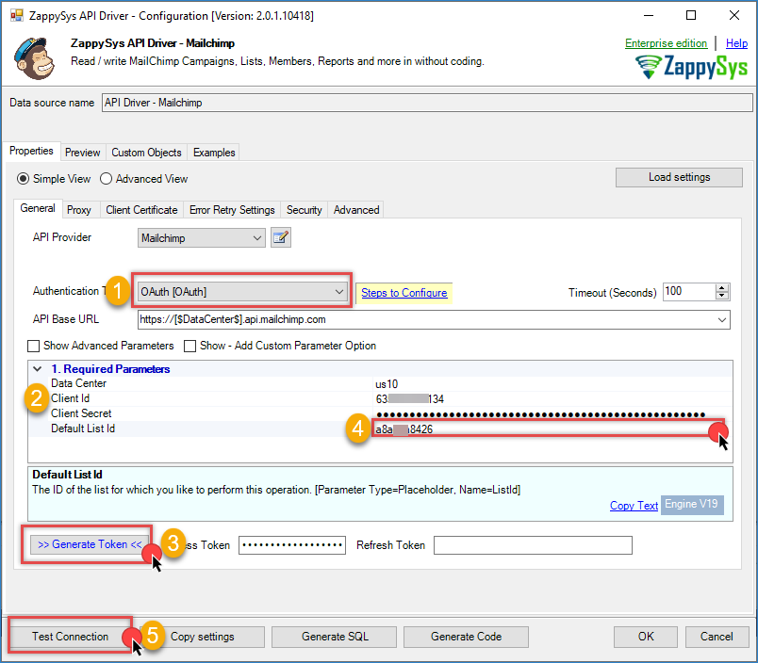The image size is (758, 663).
Task: Select the Default List Id parameter label
Action: pos(83,429)
